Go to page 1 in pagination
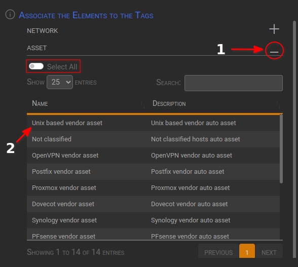Viewport: 298px width, 267px height. pos(247,251)
